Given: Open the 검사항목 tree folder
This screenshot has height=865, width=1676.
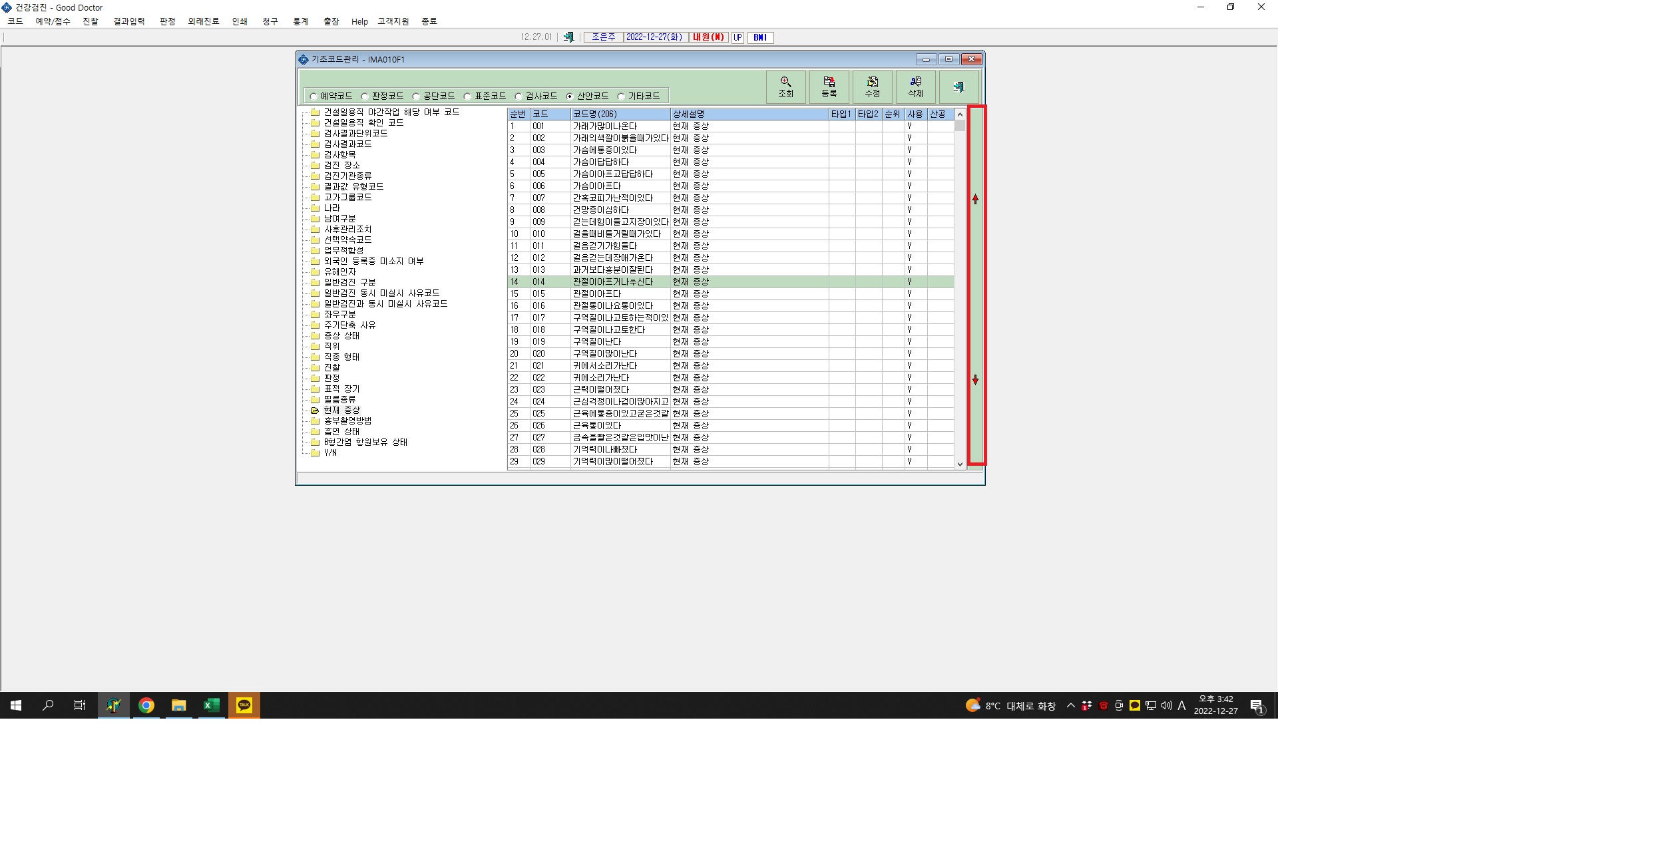Looking at the screenshot, I should (339, 155).
